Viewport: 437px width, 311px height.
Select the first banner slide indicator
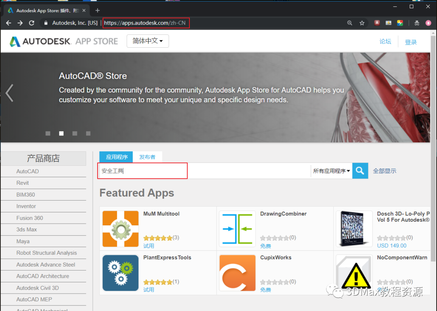tap(48, 133)
